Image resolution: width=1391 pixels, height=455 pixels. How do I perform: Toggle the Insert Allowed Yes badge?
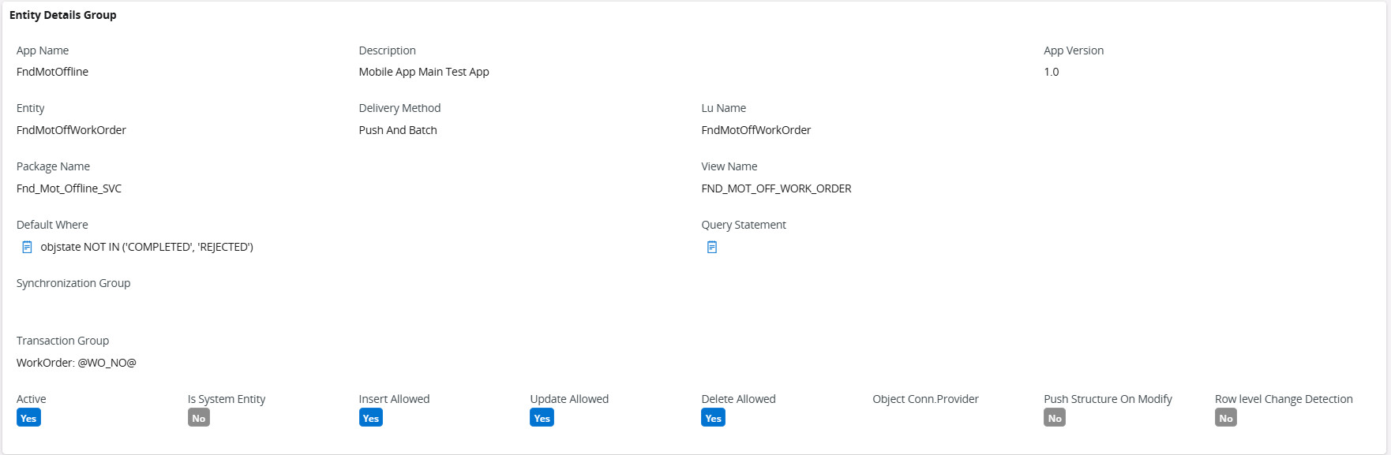(x=371, y=418)
